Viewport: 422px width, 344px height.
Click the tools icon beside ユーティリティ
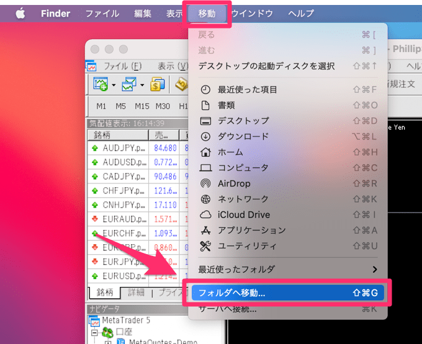pos(205,246)
